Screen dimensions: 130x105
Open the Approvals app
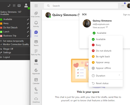coord(36,72)
